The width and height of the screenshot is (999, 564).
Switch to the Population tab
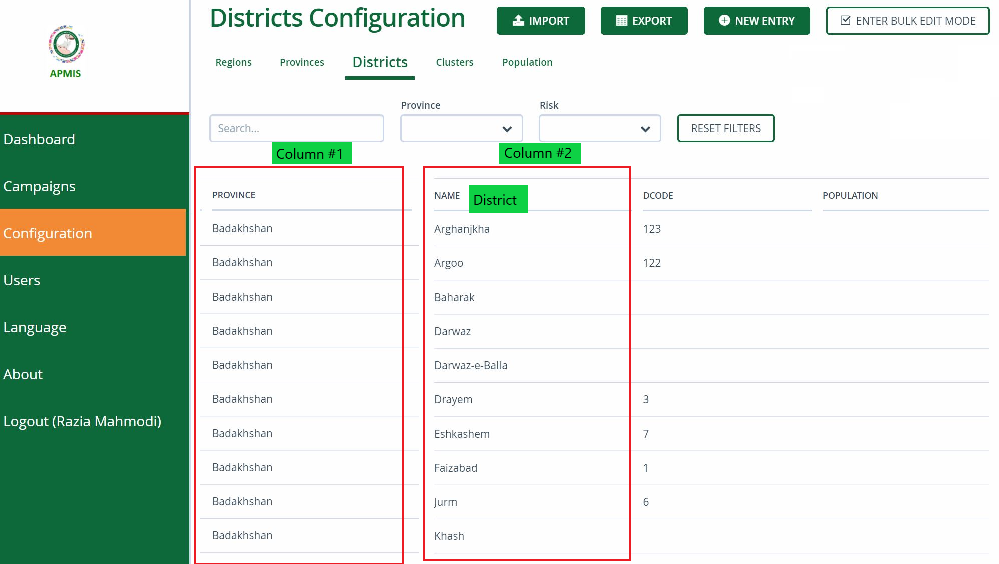point(527,62)
